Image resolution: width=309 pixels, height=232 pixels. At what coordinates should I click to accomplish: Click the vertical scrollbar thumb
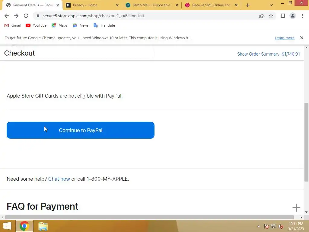pos(306,142)
